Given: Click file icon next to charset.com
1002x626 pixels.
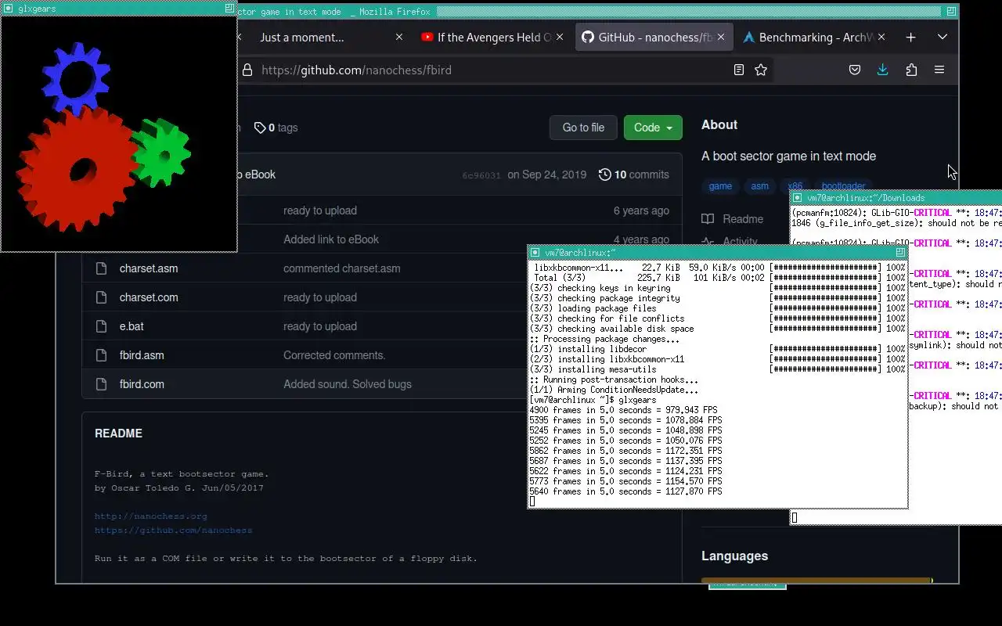Looking at the screenshot, I should click(101, 297).
